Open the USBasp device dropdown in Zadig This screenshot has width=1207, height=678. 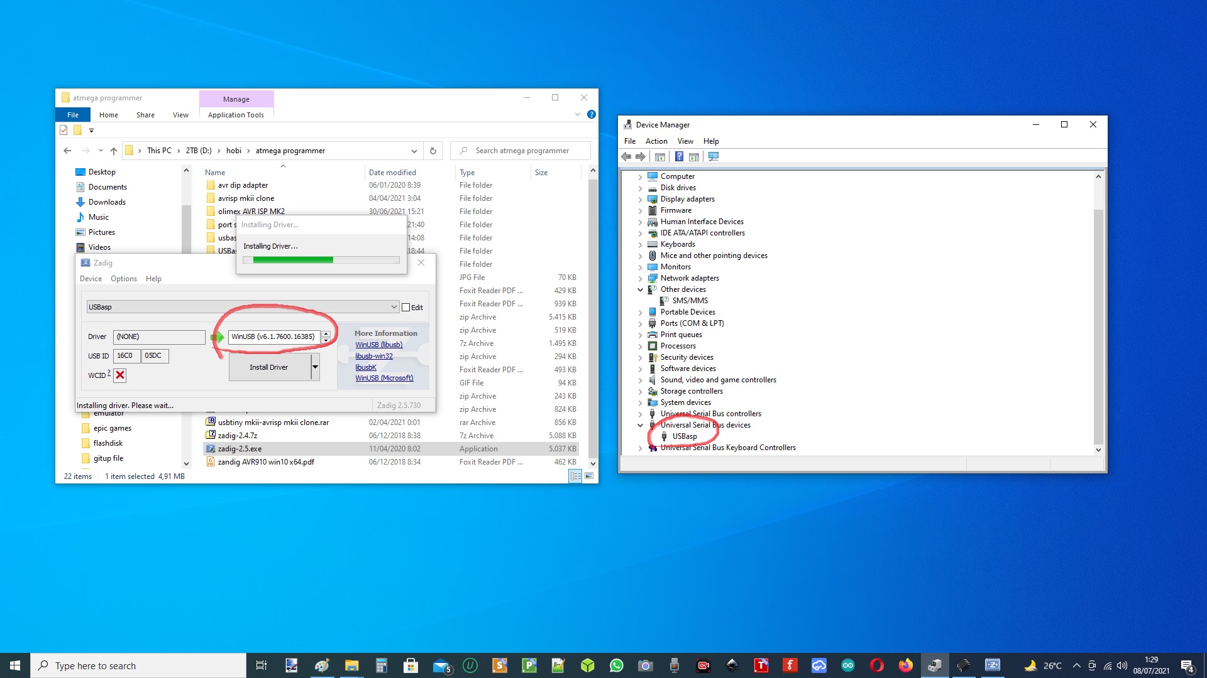click(394, 307)
